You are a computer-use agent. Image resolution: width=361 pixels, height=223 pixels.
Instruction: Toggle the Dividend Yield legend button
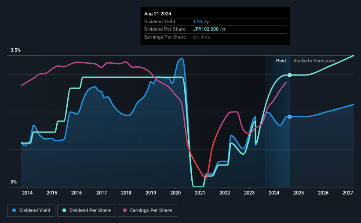pyautogui.click(x=31, y=211)
